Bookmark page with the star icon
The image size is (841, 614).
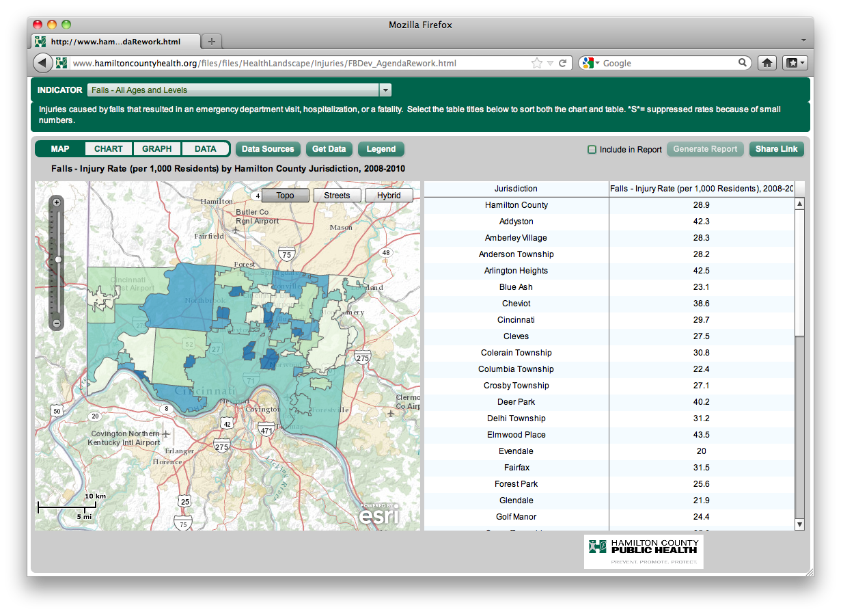coord(537,63)
